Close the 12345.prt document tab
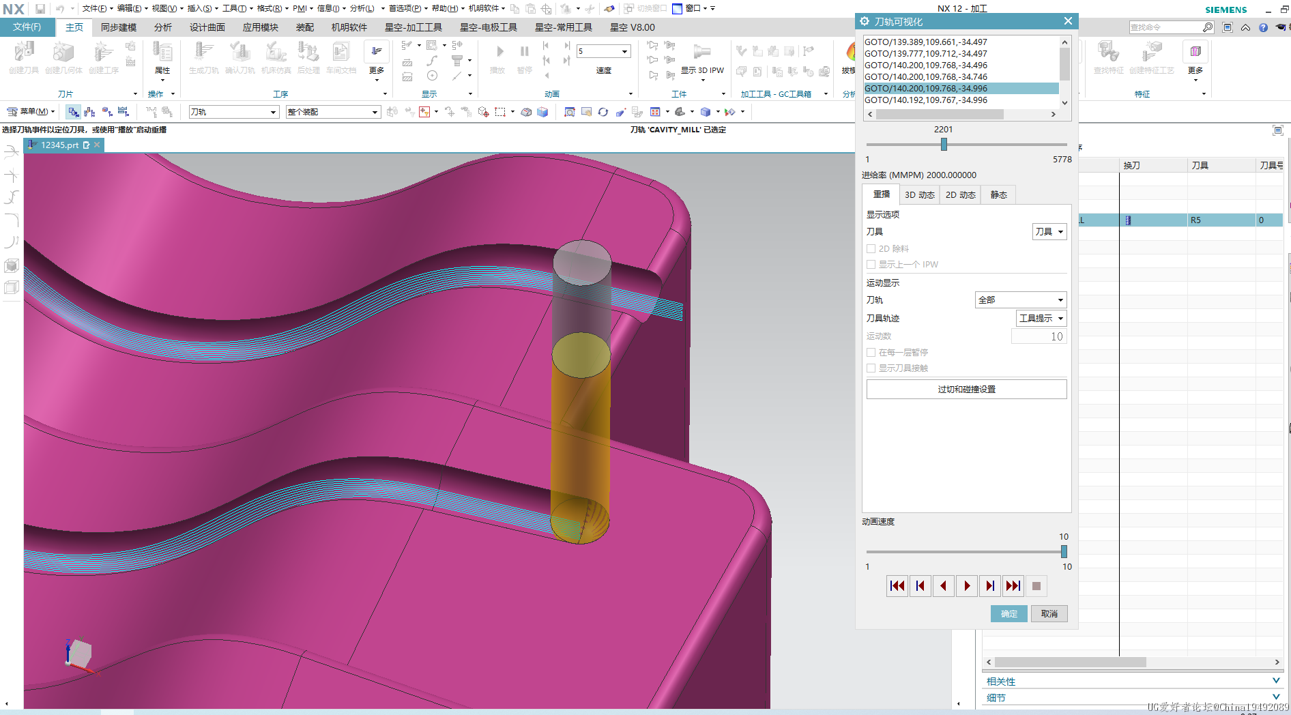This screenshot has width=1291, height=715. [97, 145]
